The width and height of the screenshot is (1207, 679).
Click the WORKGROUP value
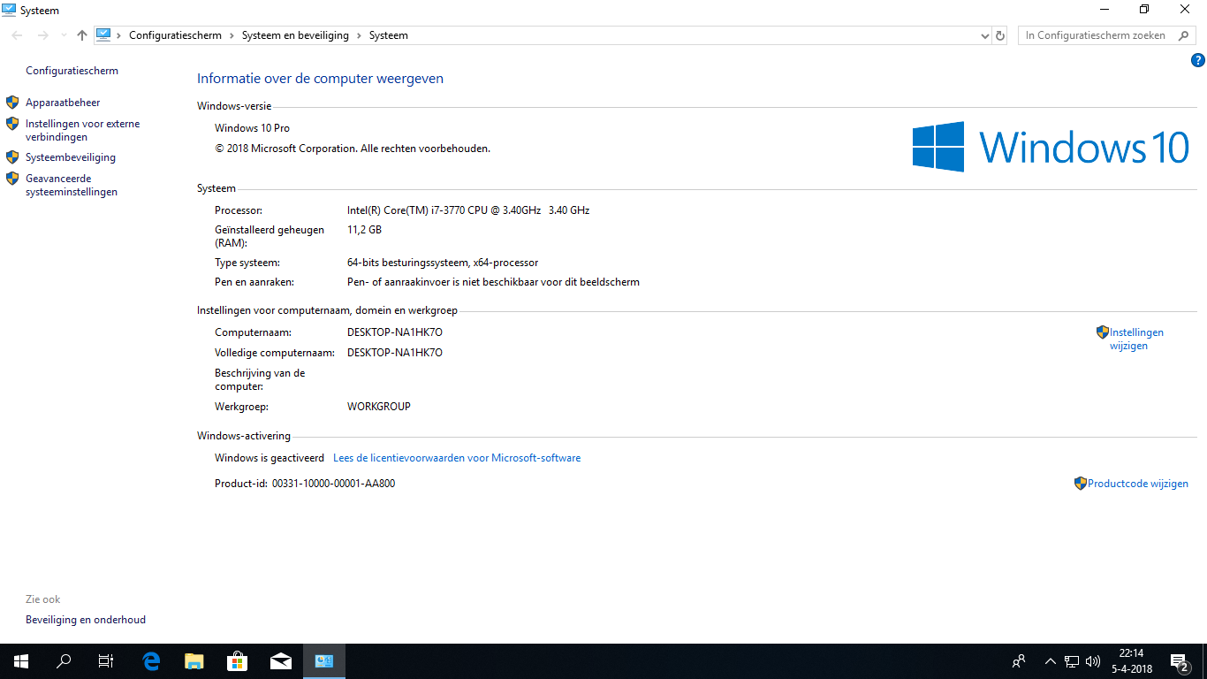[x=379, y=407]
